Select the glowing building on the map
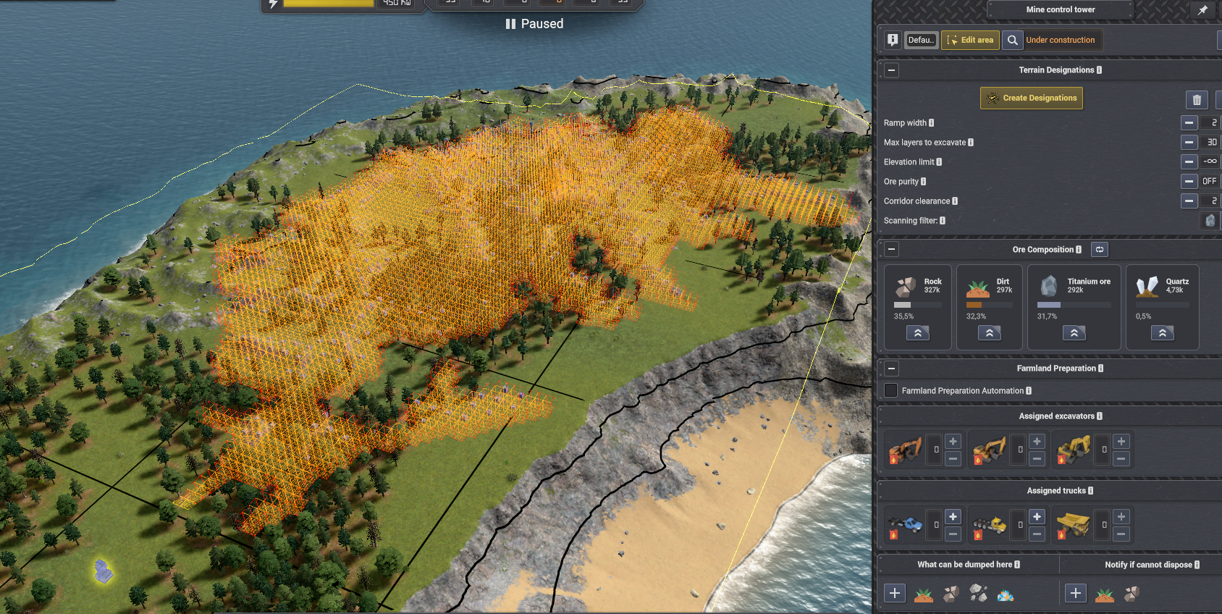The height and width of the screenshot is (614, 1222). point(104,571)
